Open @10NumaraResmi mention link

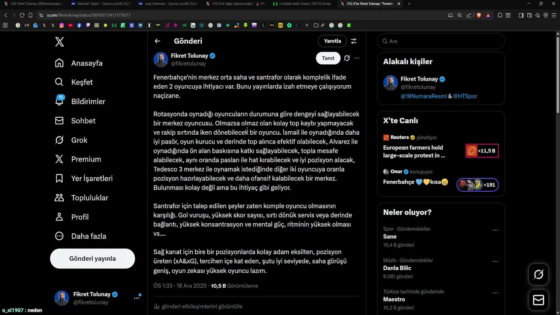pyautogui.click(x=424, y=96)
